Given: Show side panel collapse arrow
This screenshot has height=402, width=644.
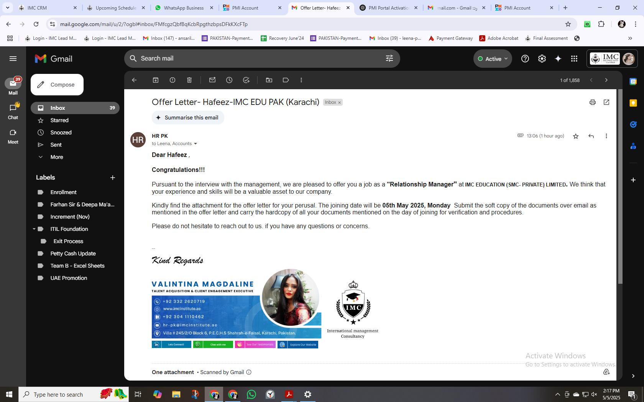Looking at the screenshot, I should (x=633, y=376).
